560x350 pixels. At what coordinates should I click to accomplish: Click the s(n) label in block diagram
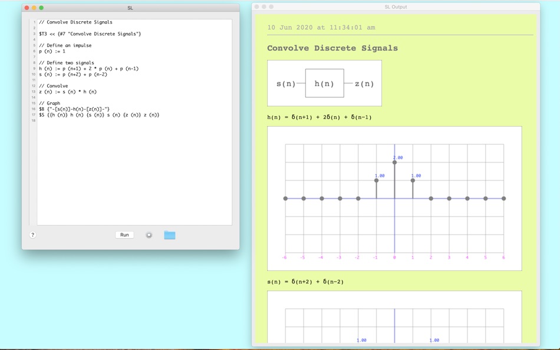click(286, 84)
